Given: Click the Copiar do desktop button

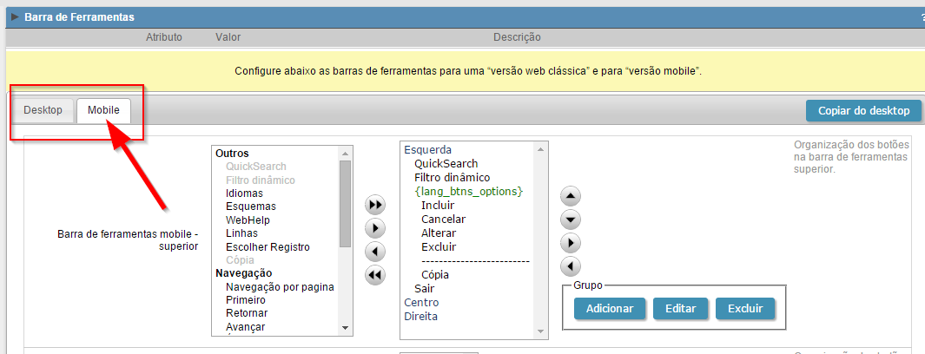Looking at the screenshot, I should tap(863, 110).
